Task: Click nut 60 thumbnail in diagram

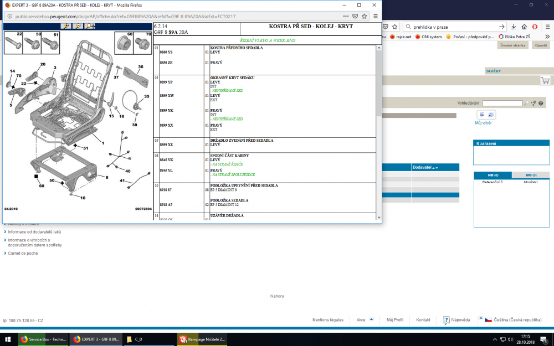Action: tap(124, 43)
